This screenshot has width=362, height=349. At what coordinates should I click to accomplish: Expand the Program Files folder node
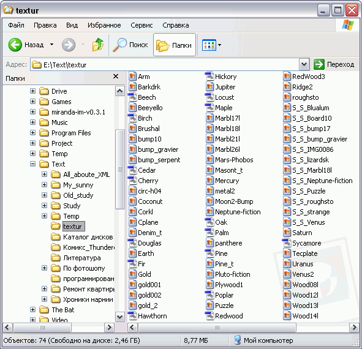click(33, 132)
